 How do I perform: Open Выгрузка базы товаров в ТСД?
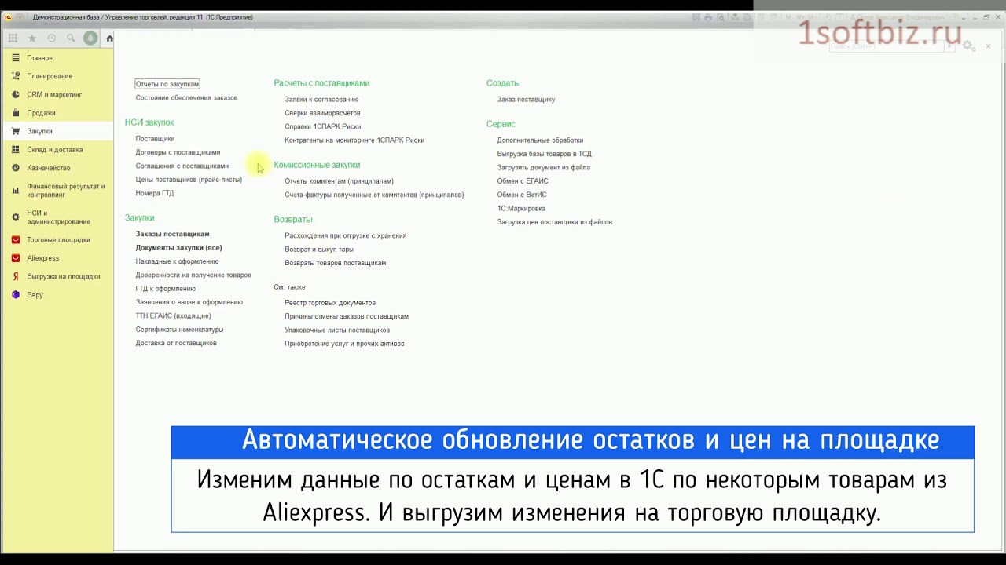tap(544, 154)
